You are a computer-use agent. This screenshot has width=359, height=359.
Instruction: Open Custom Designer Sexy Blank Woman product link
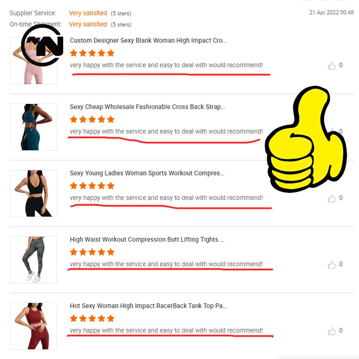pos(148,41)
